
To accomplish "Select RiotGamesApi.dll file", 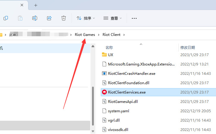I will [x=123, y=102].
